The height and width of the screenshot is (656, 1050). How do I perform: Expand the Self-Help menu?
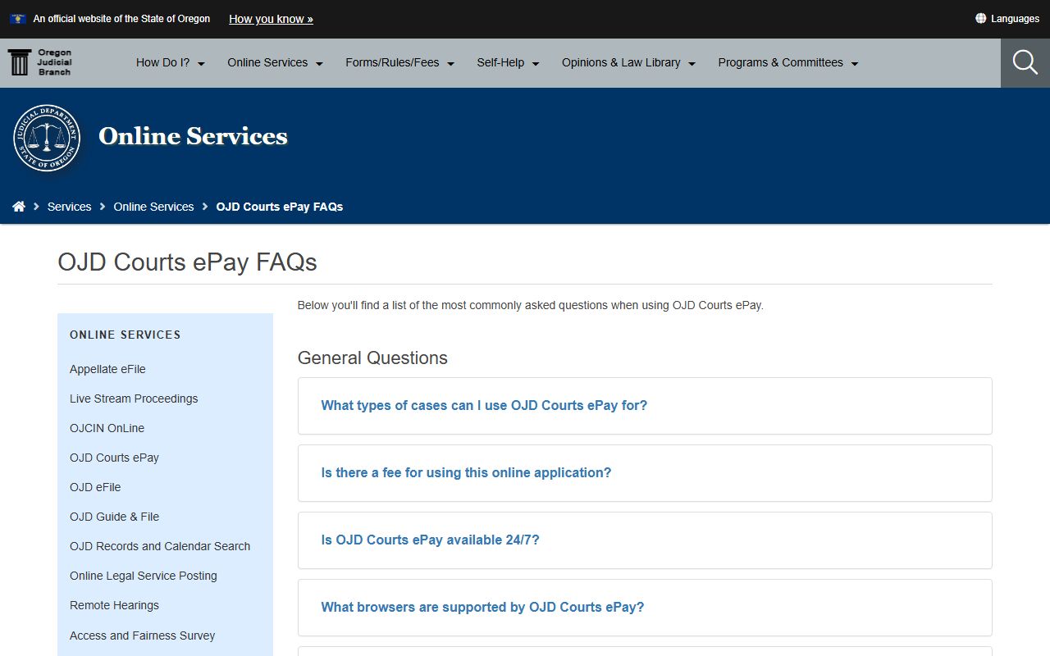509,62
